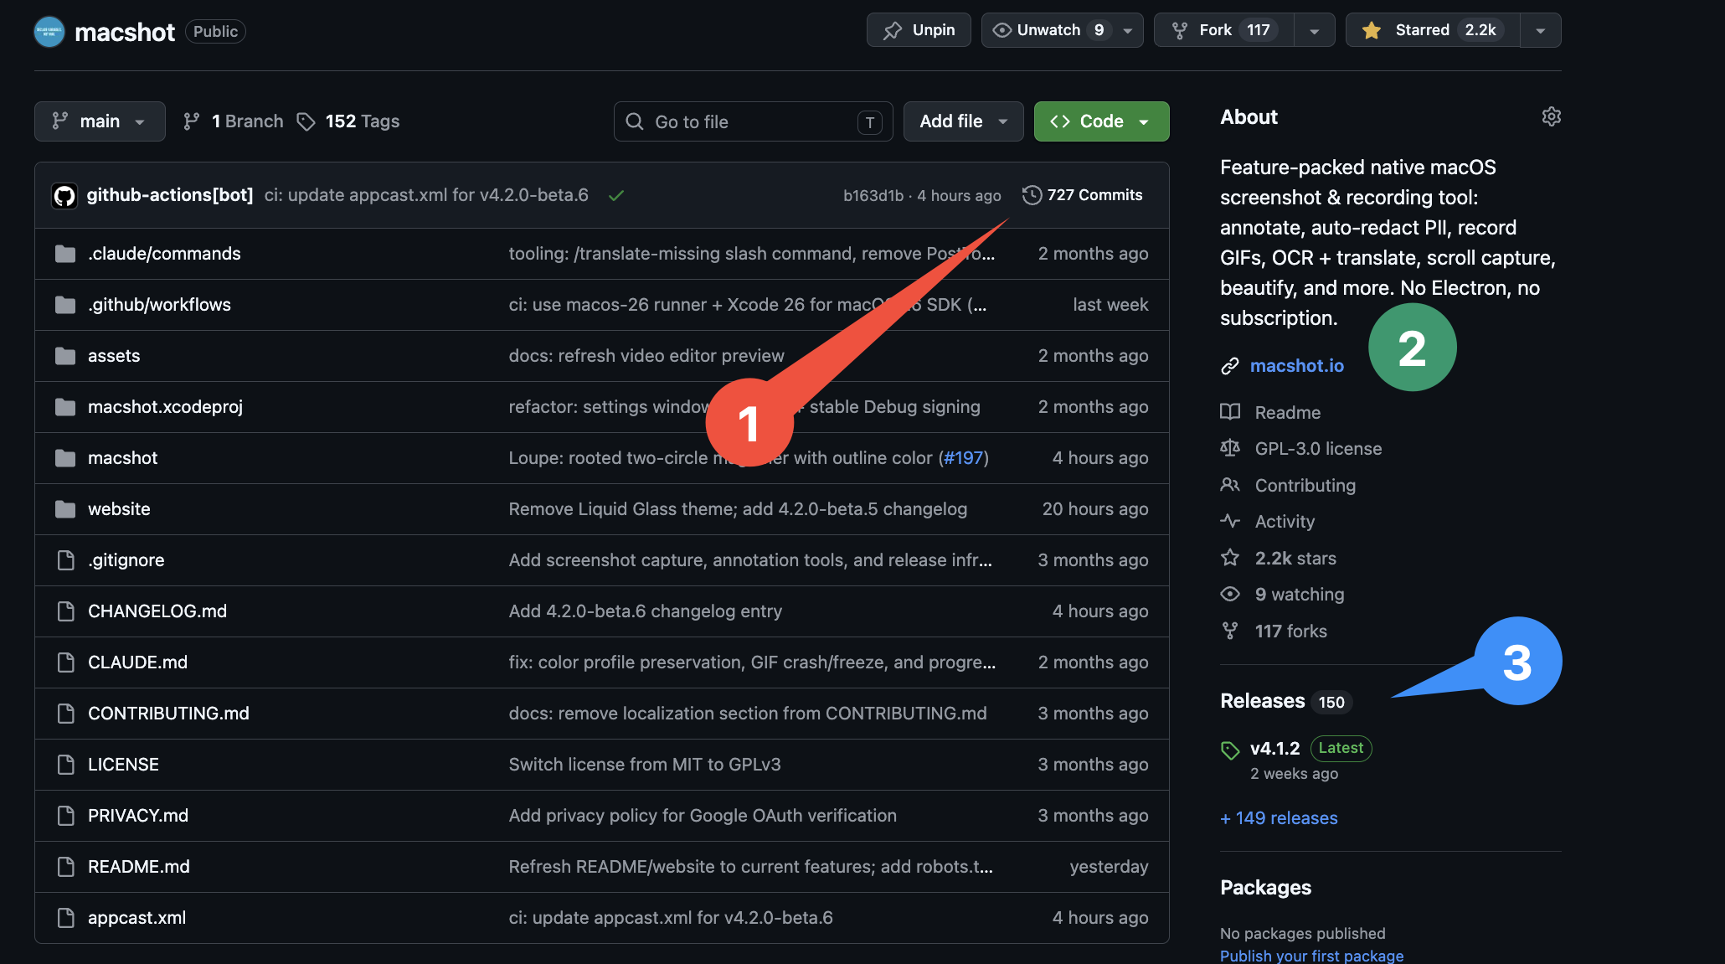Click the link chain icon beside macshot.io
Screen dimensions: 1725x964
pos(1229,366)
